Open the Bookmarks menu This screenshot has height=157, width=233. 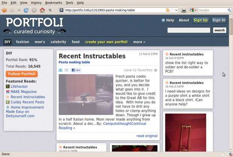tap(54, 3)
